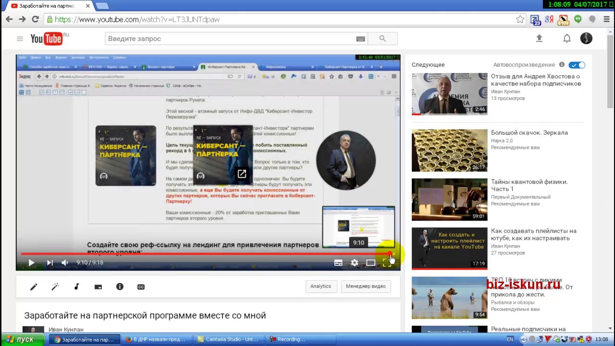The height and width of the screenshot is (346, 615).
Task: Focus the Введите запрос search field
Action: click(231, 38)
